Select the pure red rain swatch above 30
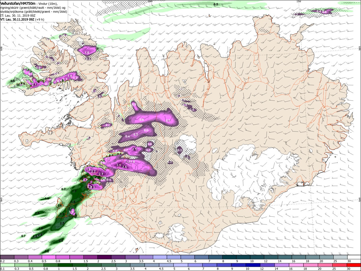Image resolution: width=361 pixels, height=271 pixels. point(353,265)
